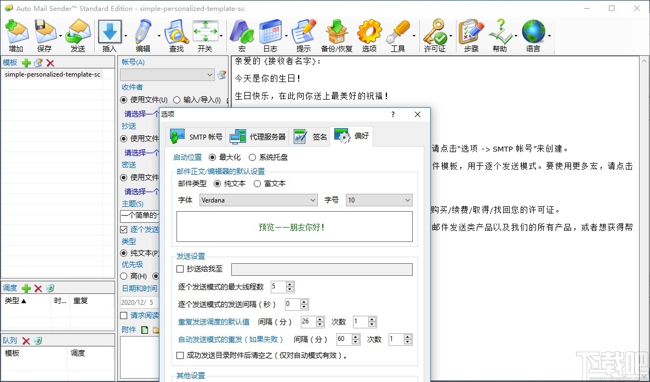Select 富文本 as mail body type
The width and height of the screenshot is (650, 382).
(257, 183)
